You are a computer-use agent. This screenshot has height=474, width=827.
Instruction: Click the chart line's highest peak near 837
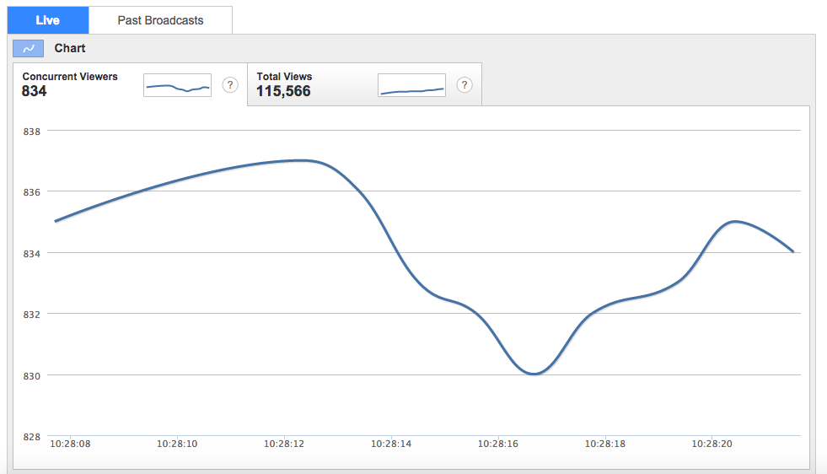click(x=302, y=160)
